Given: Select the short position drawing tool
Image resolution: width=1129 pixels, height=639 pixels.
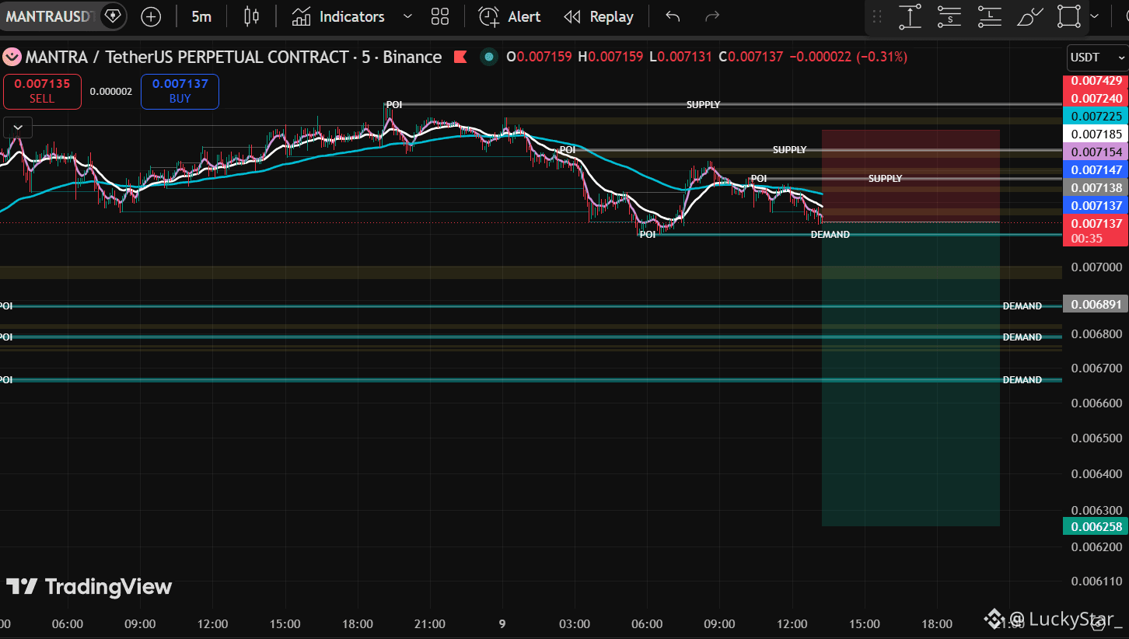Looking at the screenshot, I should [950, 16].
